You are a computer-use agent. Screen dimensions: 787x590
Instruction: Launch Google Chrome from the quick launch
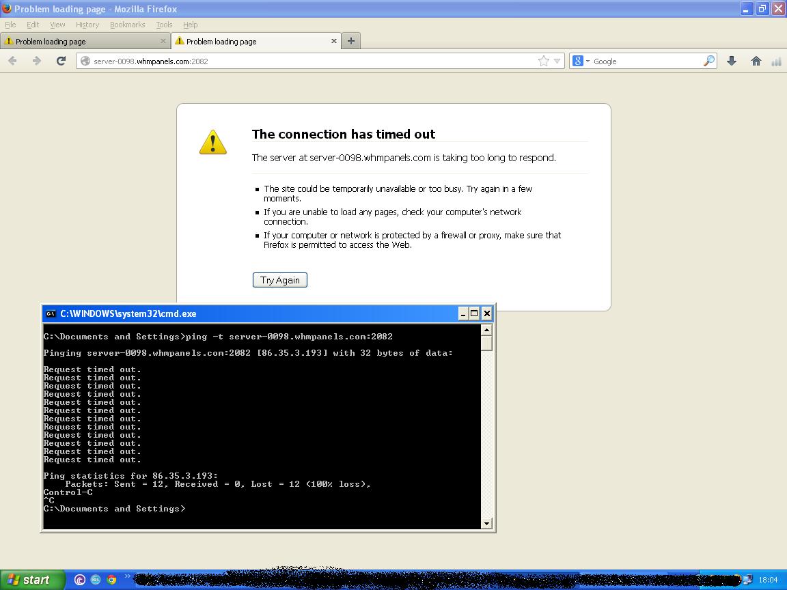tap(111, 580)
